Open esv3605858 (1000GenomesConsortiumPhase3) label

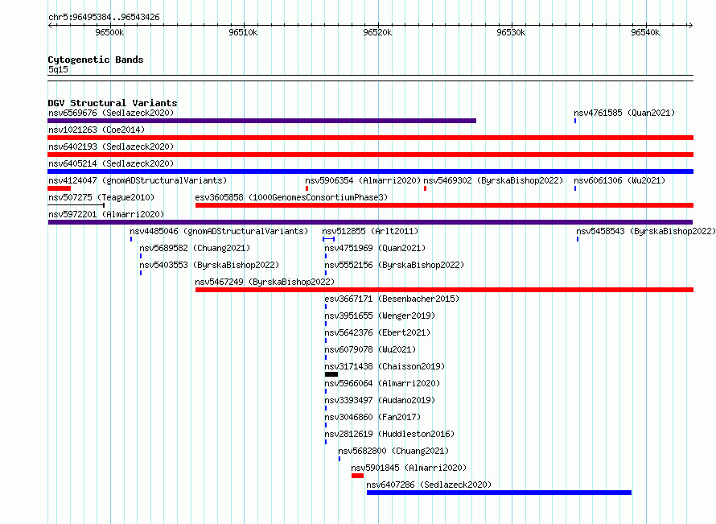pyautogui.click(x=291, y=197)
